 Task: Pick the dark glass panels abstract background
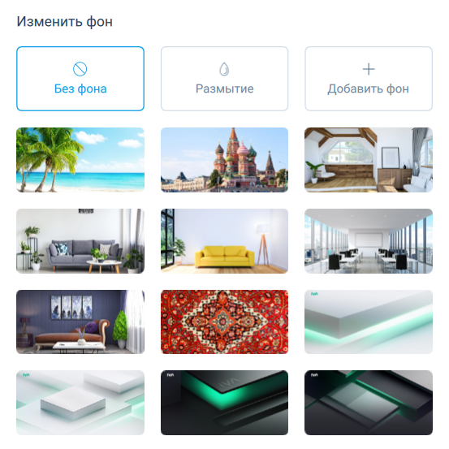pyautogui.click(x=369, y=403)
